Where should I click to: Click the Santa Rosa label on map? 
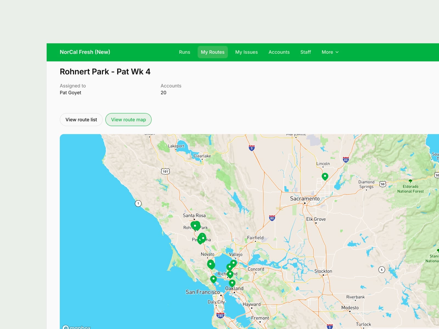(194, 215)
